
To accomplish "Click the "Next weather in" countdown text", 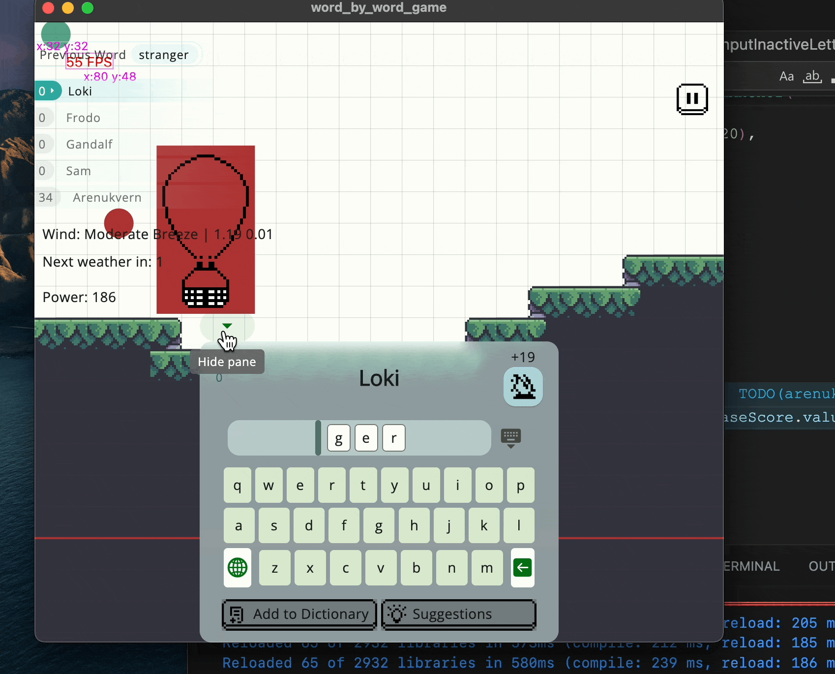I will coord(103,262).
